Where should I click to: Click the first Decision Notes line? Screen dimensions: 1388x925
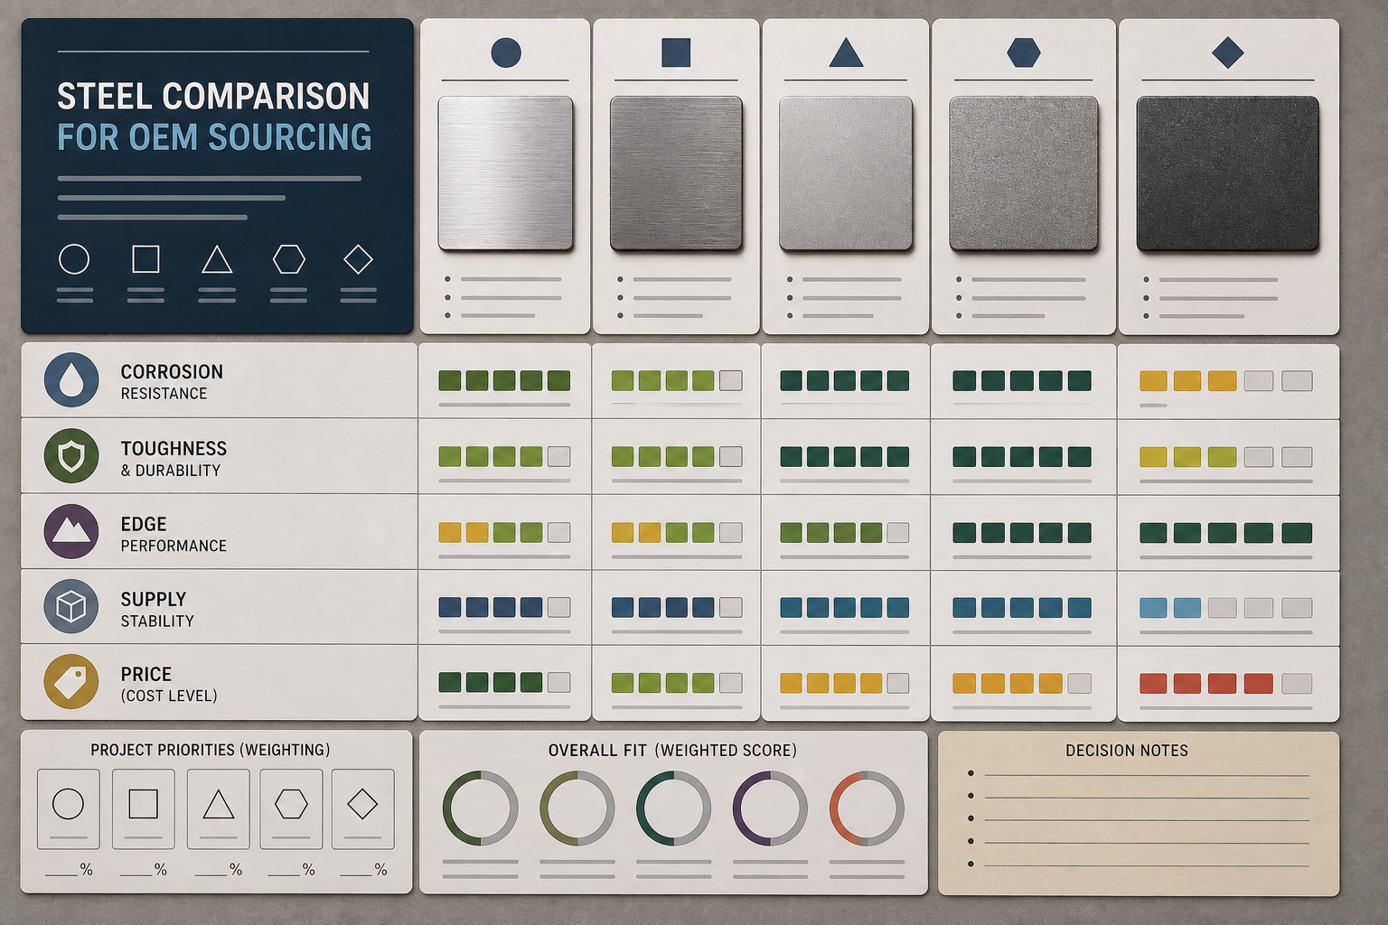coord(1146,774)
